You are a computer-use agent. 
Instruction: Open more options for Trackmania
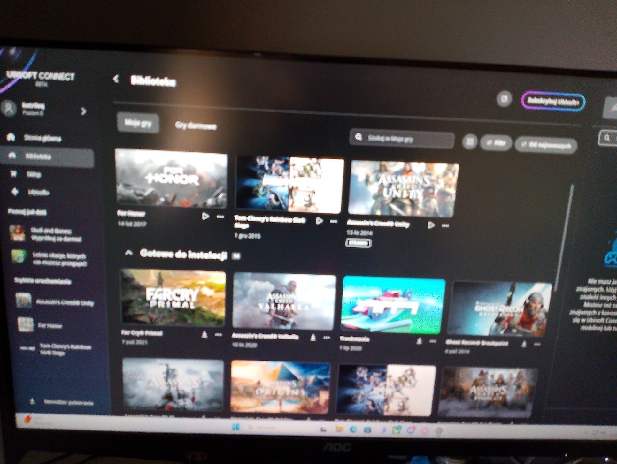(x=433, y=341)
